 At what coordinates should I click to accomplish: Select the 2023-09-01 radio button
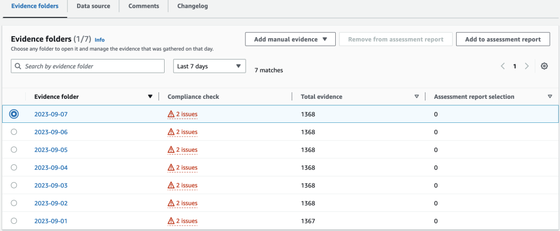click(14, 221)
